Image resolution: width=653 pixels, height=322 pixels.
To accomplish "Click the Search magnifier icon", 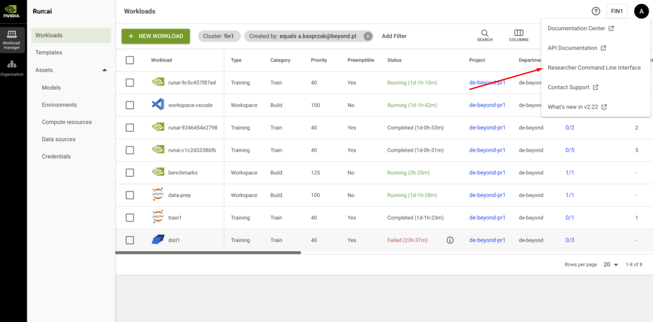I will click(485, 36).
